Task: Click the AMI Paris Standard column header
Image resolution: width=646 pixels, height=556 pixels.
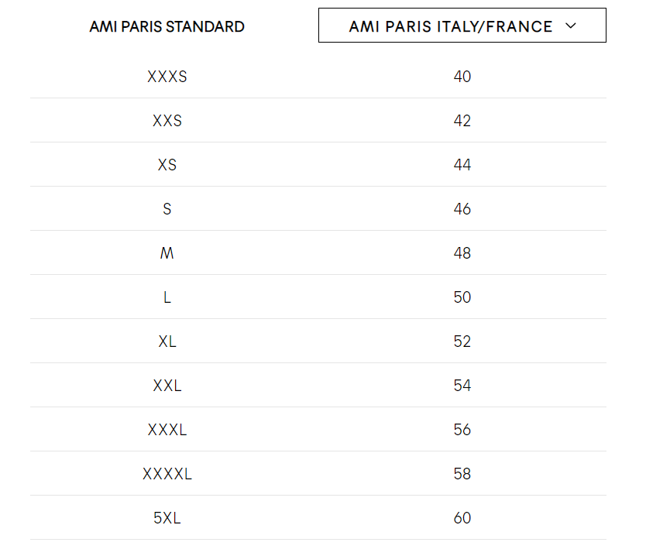Action: [167, 27]
